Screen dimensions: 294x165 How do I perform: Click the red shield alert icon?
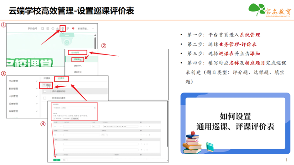[73, 28]
